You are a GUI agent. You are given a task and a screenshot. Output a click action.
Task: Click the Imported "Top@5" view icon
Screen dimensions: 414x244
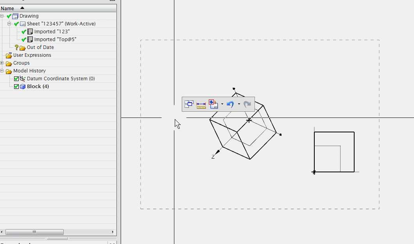click(x=30, y=40)
